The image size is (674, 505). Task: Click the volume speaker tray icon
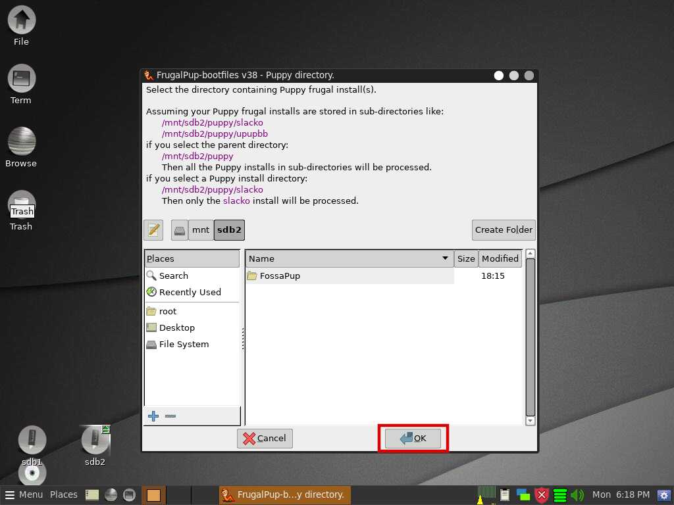(577, 495)
